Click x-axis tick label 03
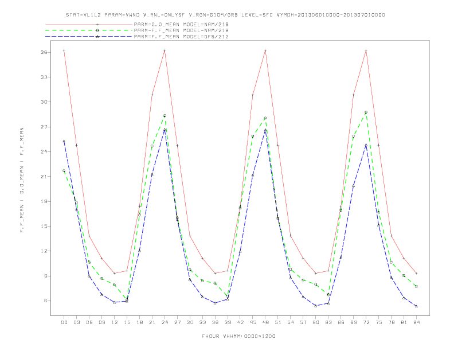 (x=76, y=322)
